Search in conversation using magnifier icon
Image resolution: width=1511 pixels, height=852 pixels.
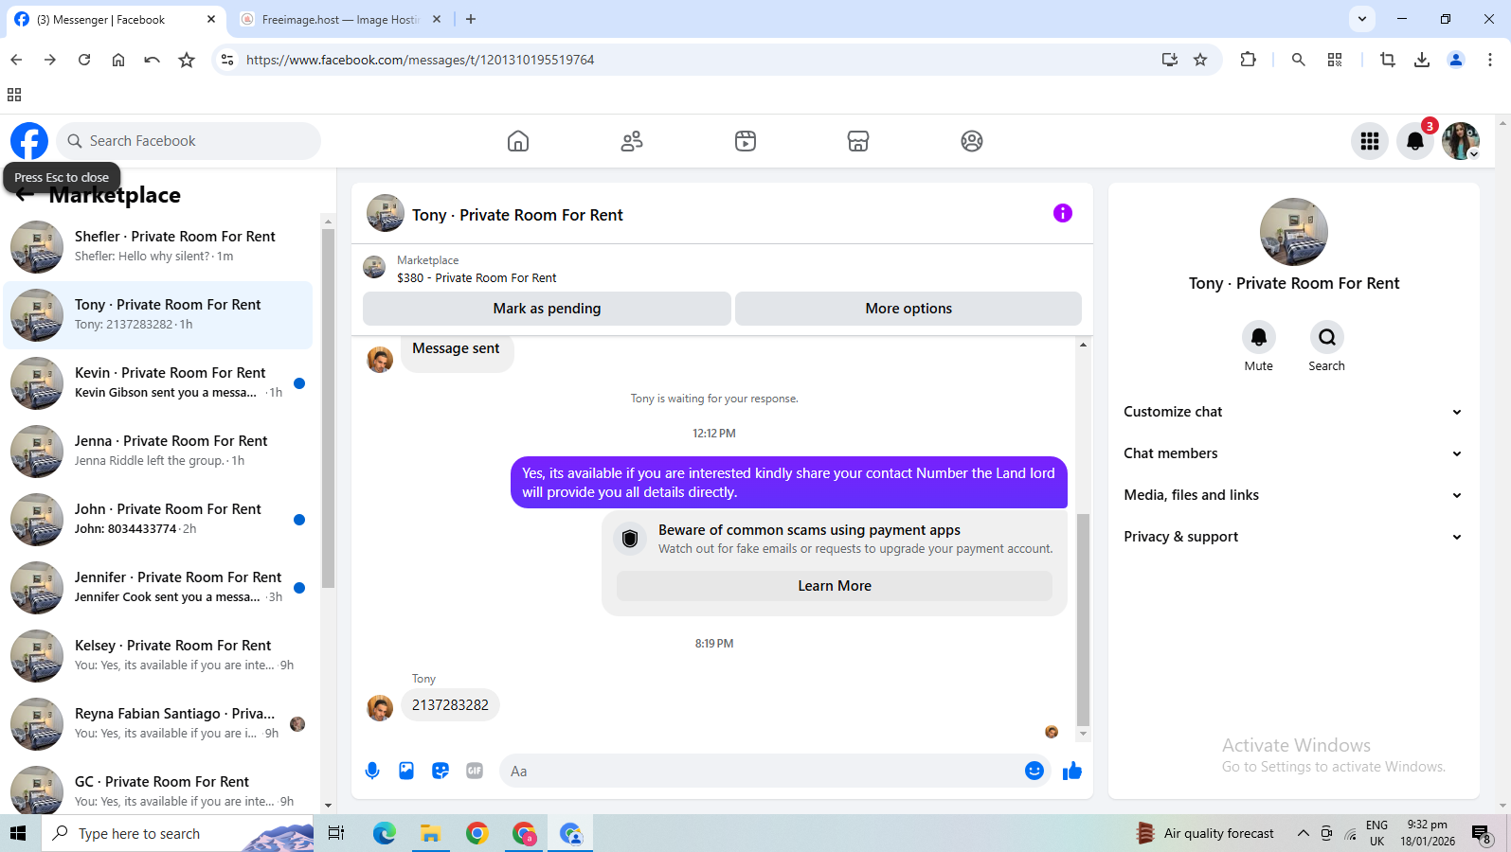pos(1327,337)
